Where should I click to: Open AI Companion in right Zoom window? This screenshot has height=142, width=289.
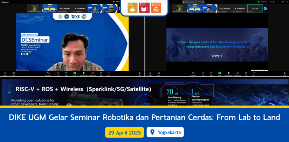(x=228, y=74)
